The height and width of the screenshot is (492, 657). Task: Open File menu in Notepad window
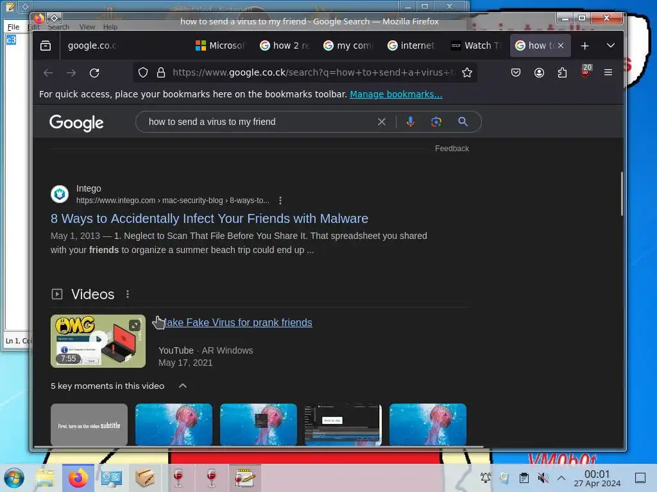(13, 27)
